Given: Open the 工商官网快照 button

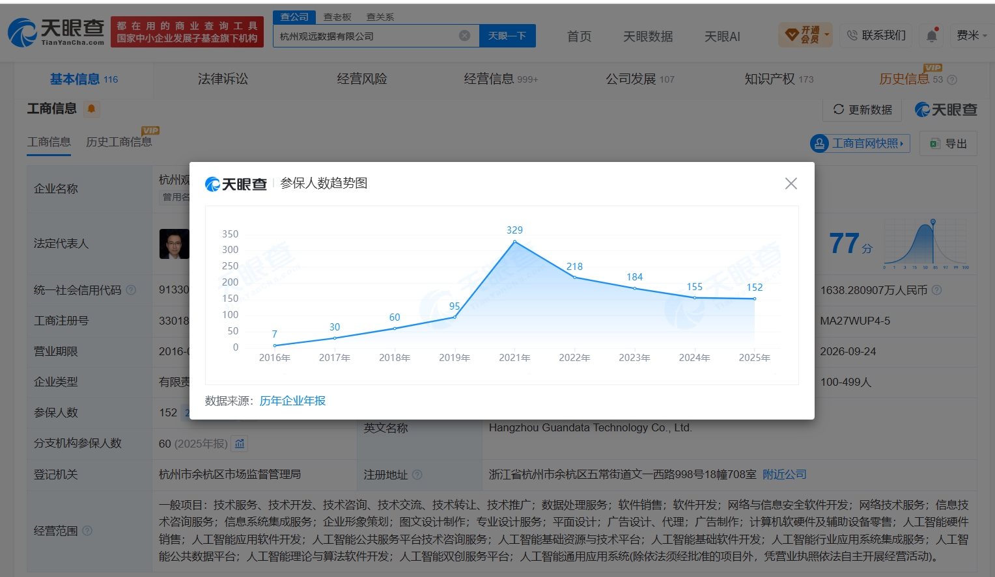Looking at the screenshot, I should pyautogui.click(x=860, y=143).
